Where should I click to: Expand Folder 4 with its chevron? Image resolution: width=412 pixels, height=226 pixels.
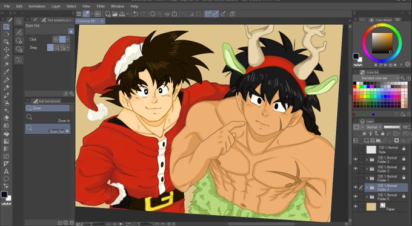pyautogui.click(x=367, y=187)
